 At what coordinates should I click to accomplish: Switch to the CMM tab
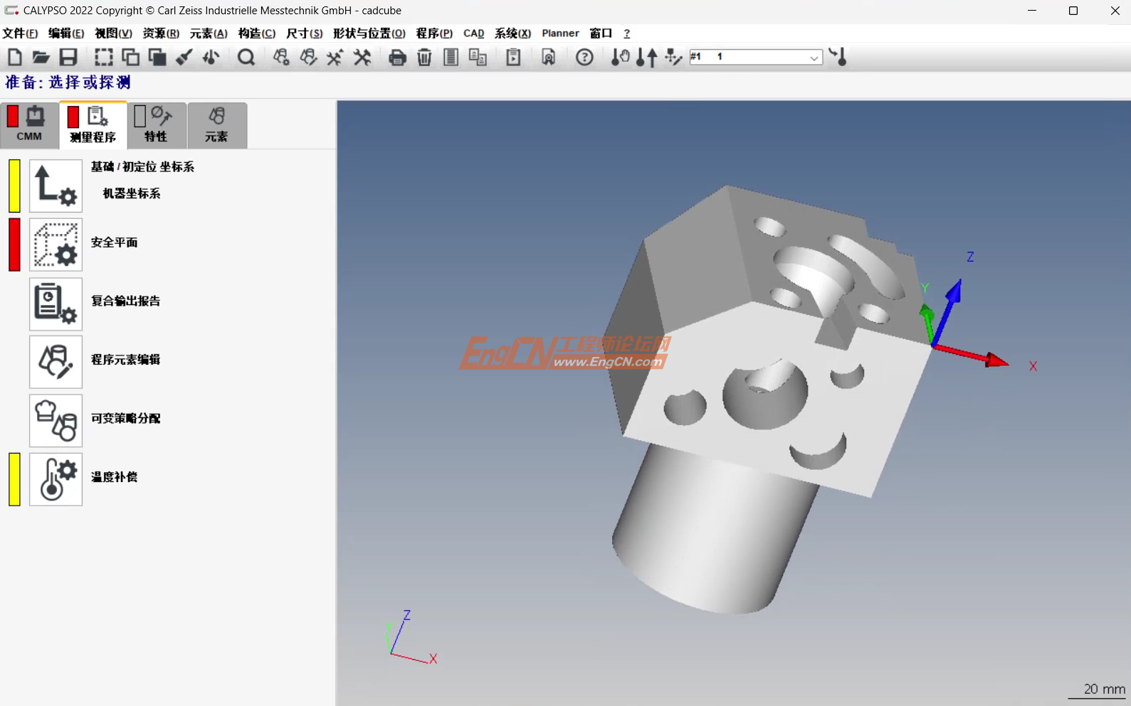(29, 125)
